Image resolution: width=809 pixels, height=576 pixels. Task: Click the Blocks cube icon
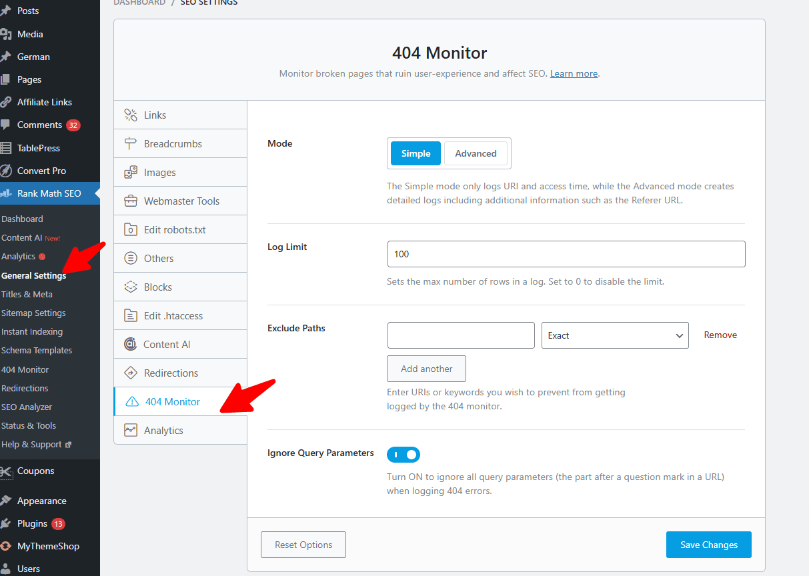(x=131, y=287)
